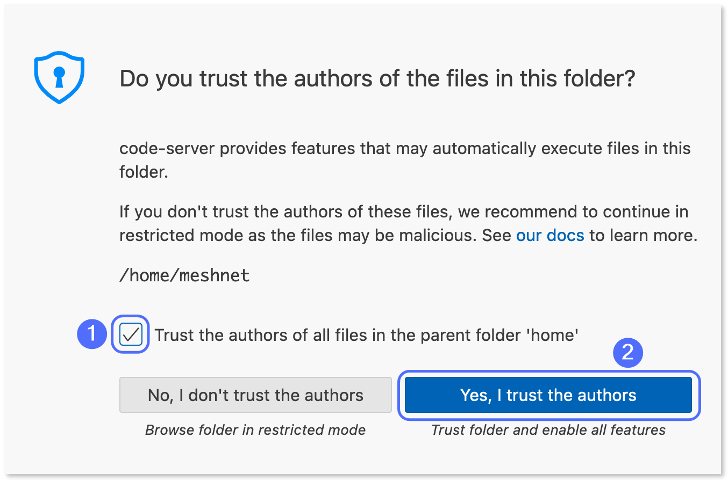This screenshot has width=728, height=481.
Task: Click the circled step-one indicator
Action: [x=91, y=334]
